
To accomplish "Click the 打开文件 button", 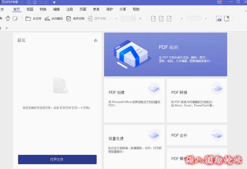I will pyautogui.click(x=57, y=160).
